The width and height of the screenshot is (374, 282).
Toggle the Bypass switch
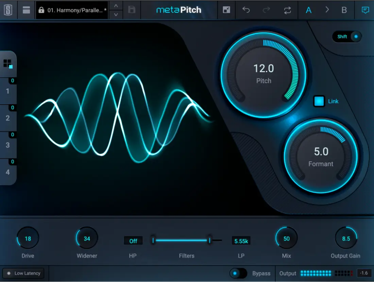238,273
